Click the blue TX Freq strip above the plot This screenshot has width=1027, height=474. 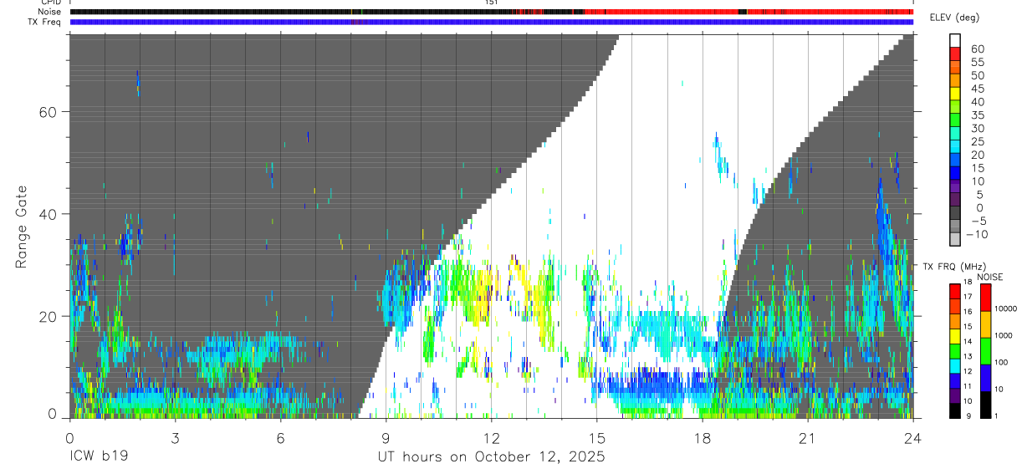tap(491, 22)
